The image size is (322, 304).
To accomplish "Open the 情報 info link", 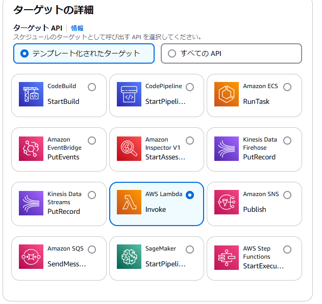I will pos(77,28).
